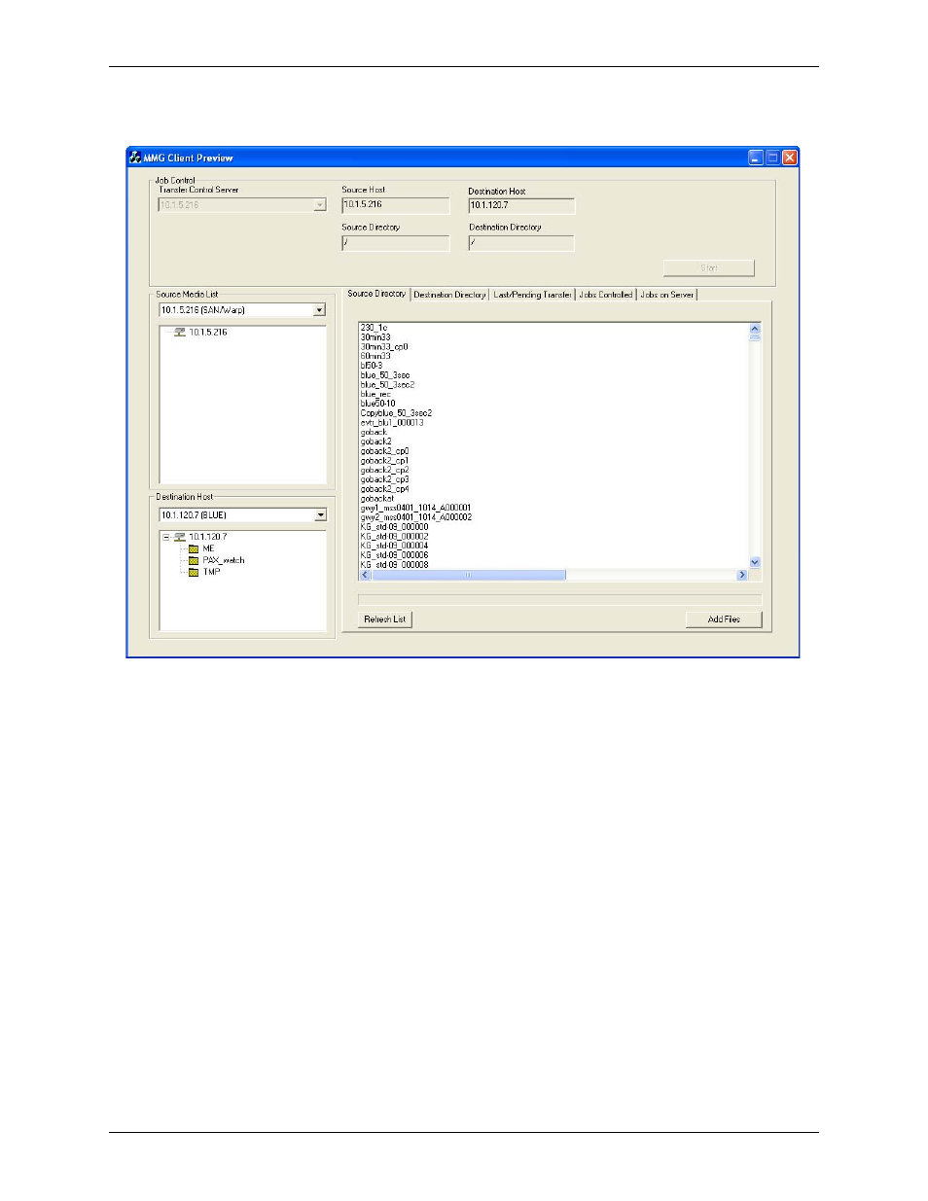Select file goback2_cp2 in the list

click(x=385, y=471)
